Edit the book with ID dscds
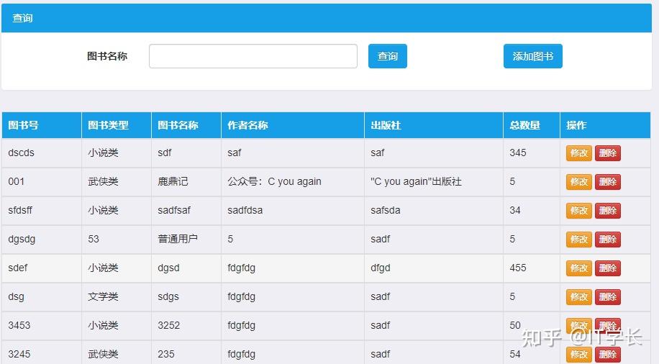This screenshot has width=659, height=364. [x=578, y=153]
